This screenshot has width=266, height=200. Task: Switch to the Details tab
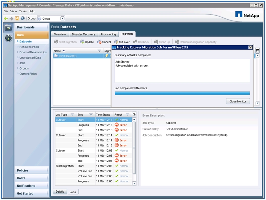pos(60,192)
